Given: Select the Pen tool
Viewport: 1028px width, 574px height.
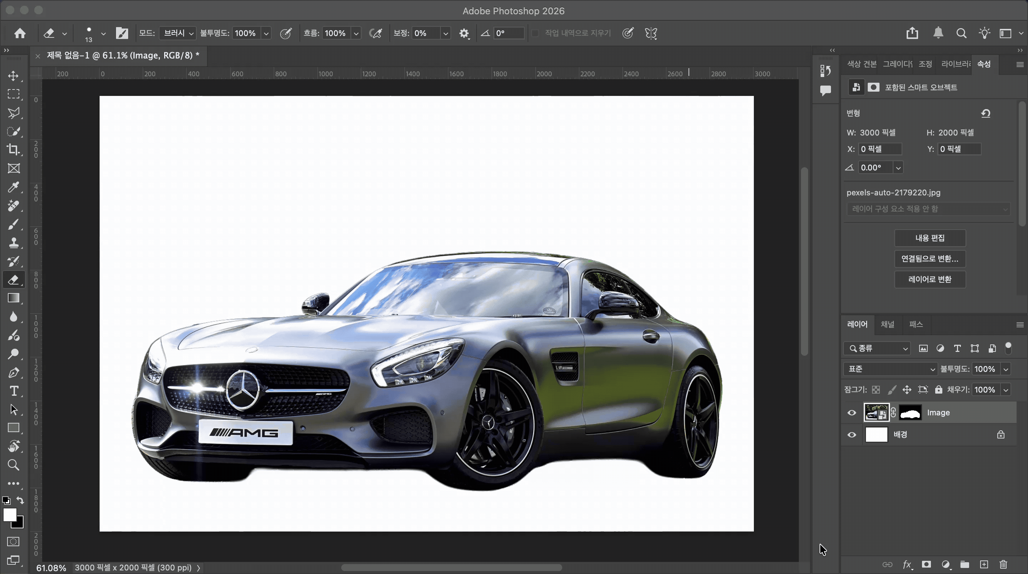Looking at the screenshot, I should point(14,373).
